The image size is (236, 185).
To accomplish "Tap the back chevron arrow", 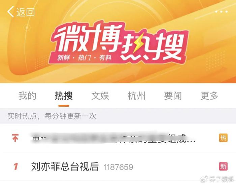I will coord(10,12).
